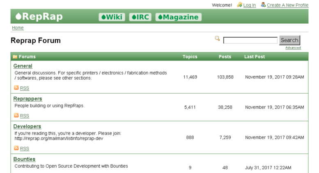The width and height of the screenshot is (319, 173).
Task: Click the Search button
Action: point(289,40)
